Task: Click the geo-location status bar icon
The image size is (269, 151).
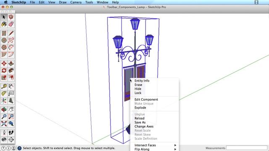Action: 3,148
